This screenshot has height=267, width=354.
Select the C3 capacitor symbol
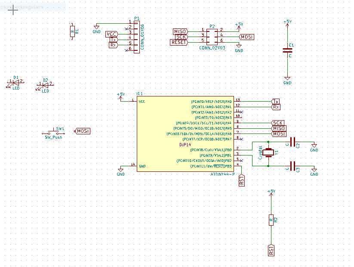tap(292, 166)
